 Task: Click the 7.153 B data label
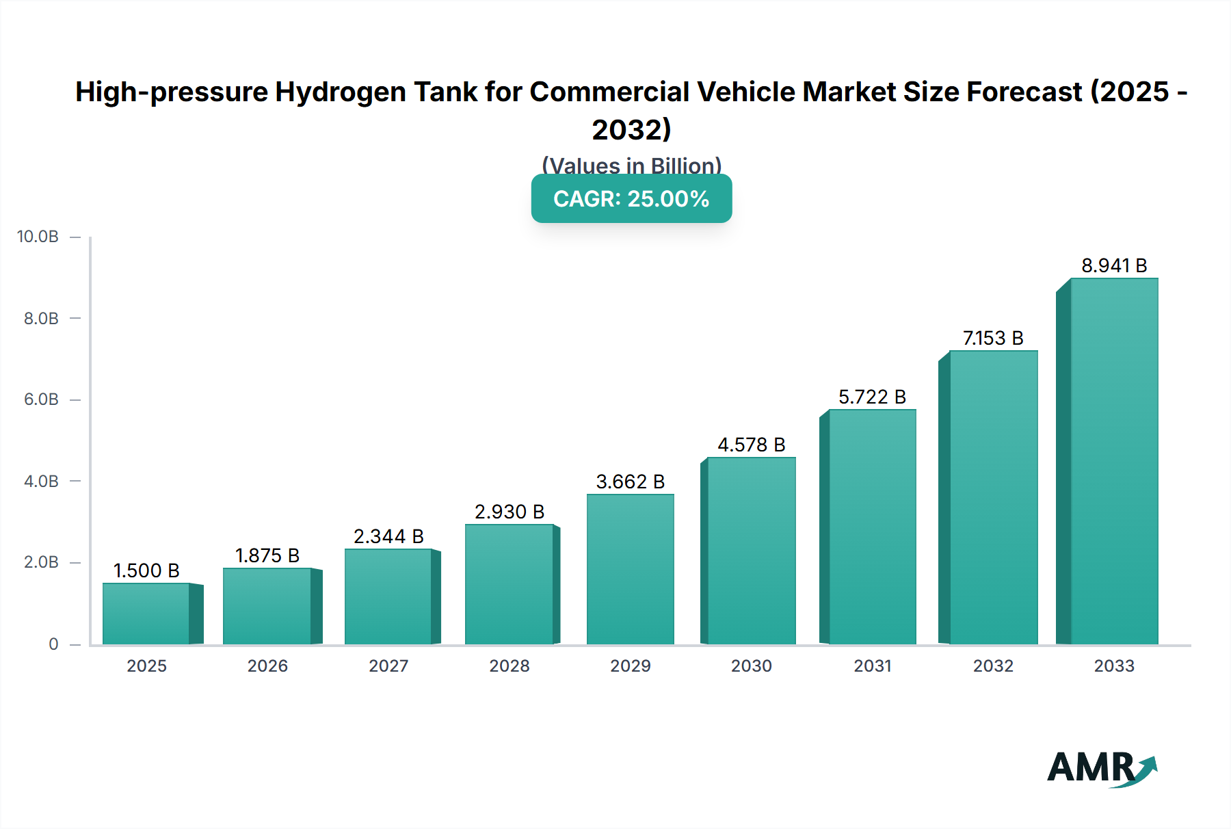(x=993, y=336)
